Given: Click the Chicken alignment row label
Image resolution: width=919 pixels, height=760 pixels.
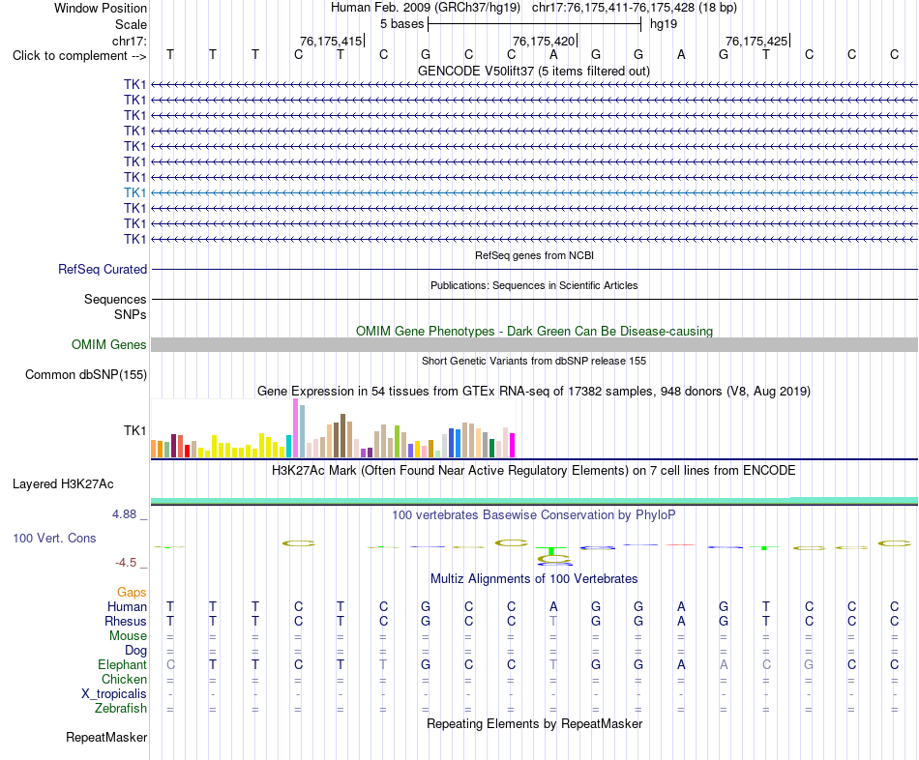Looking at the screenshot, I should point(124,679).
